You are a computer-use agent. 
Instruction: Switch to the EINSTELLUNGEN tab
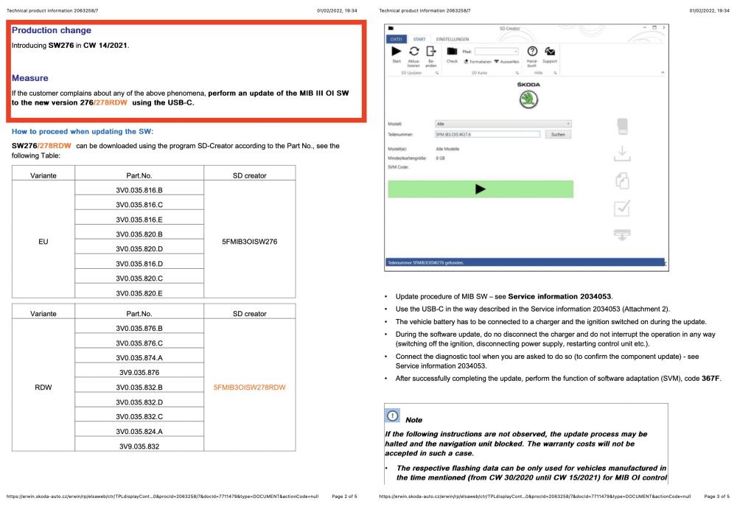coord(453,40)
